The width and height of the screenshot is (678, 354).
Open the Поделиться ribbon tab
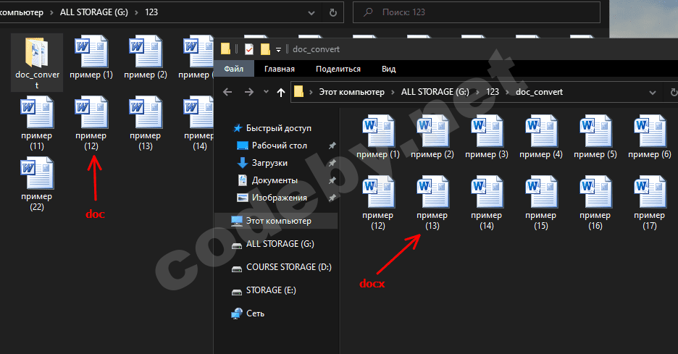pos(338,69)
